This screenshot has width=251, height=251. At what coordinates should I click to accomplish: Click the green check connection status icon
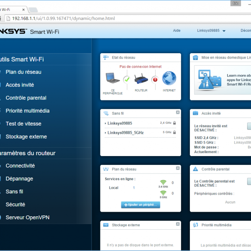click(127, 79)
